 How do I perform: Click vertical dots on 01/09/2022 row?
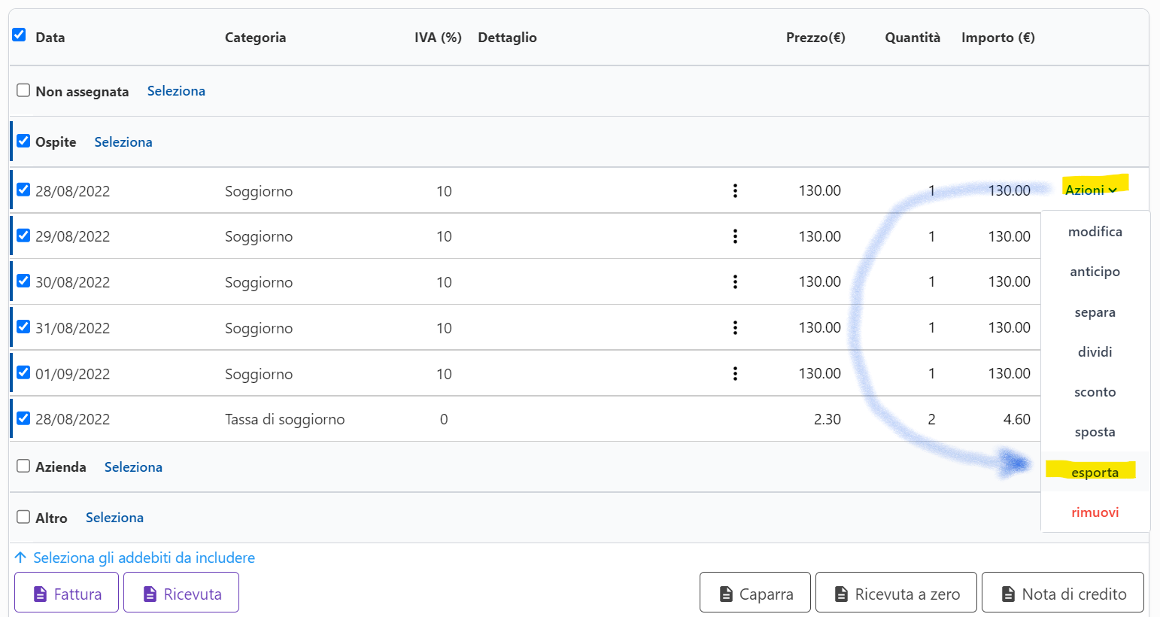(x=735, y=374)
